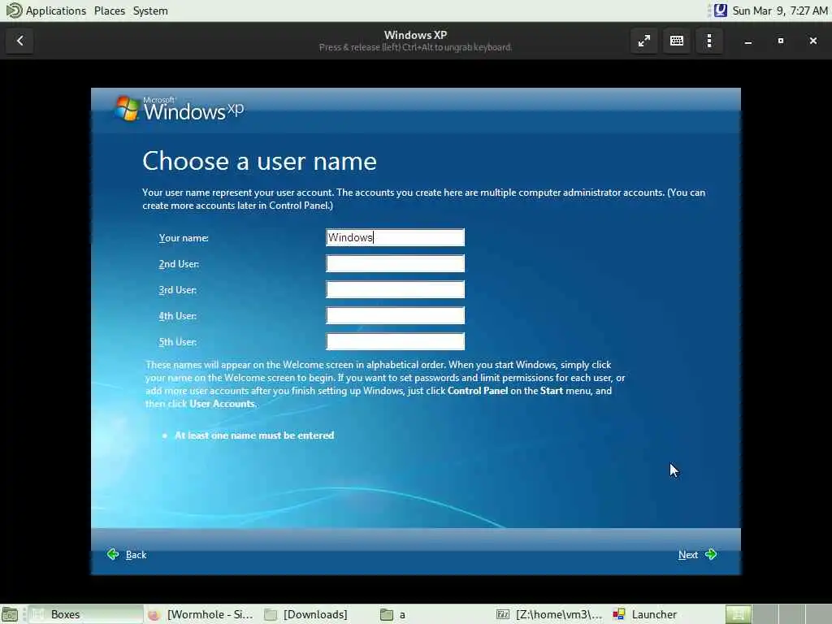The height and width of the screenshot is (624, 832).
Task: Open the three-dot menu in Boxes
Action: (709, 41)
